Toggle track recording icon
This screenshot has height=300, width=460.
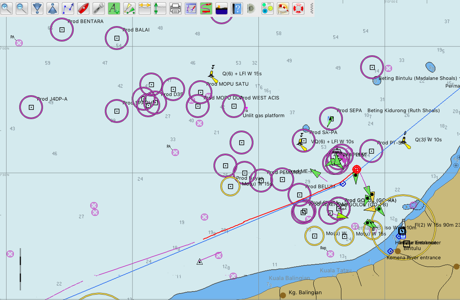point(206,8)
